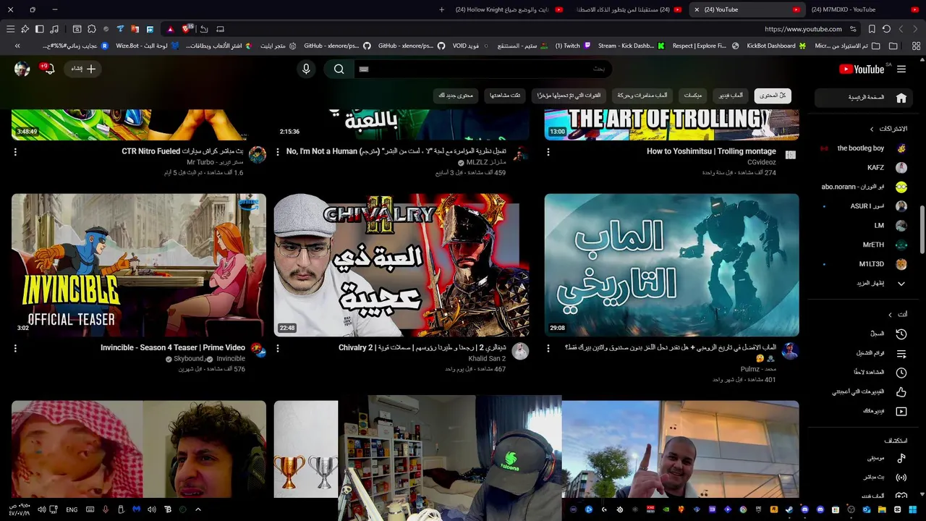Open the Mr Turbo channel avatar
The image size is (926, 521).
257,155
